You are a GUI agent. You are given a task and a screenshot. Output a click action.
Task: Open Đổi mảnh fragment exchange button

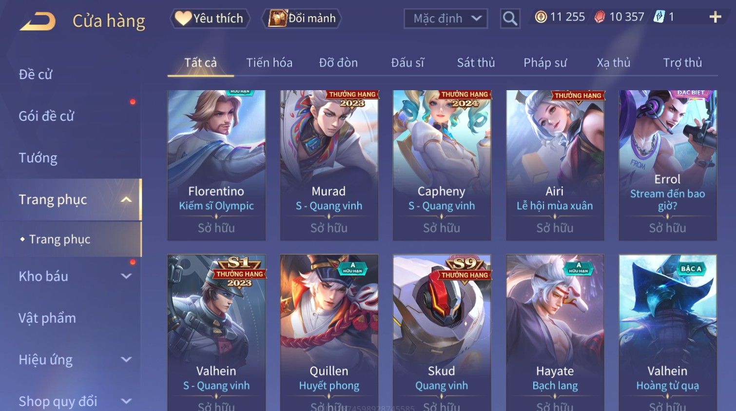302,19
